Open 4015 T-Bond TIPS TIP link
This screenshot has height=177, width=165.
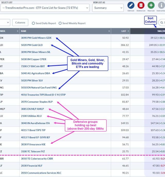pos(33,130)
